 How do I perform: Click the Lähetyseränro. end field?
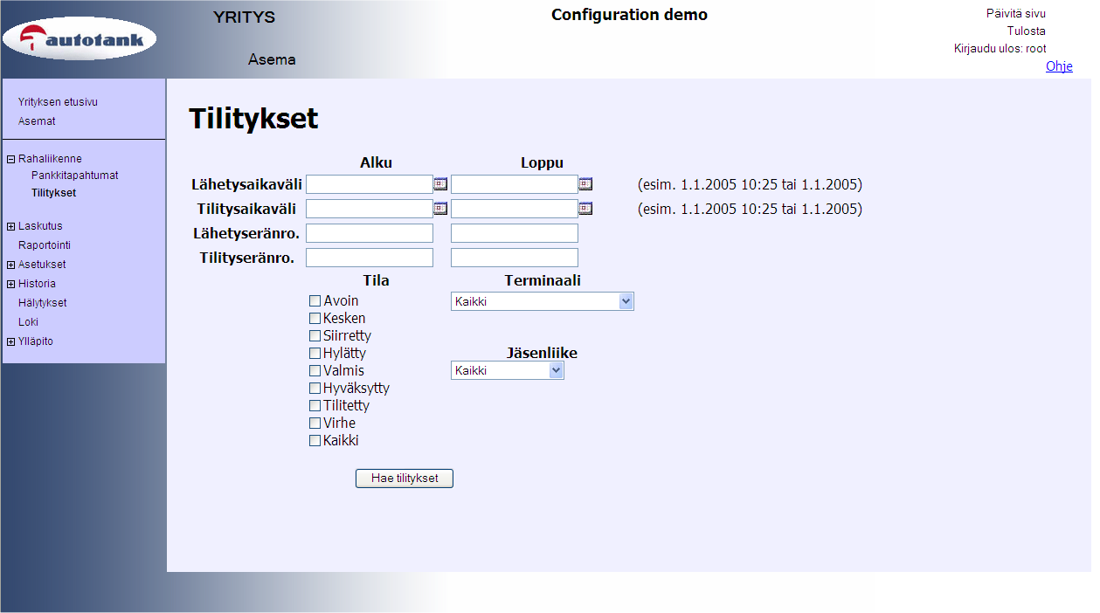point(515,233)
